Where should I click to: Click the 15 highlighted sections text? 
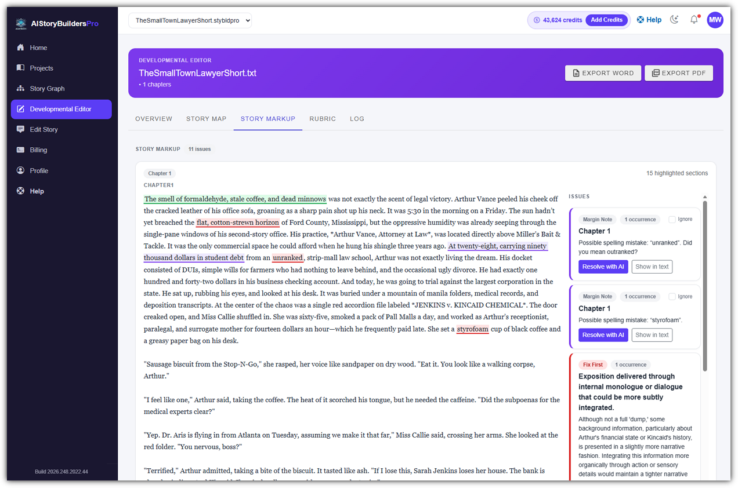tap(677, 173)
